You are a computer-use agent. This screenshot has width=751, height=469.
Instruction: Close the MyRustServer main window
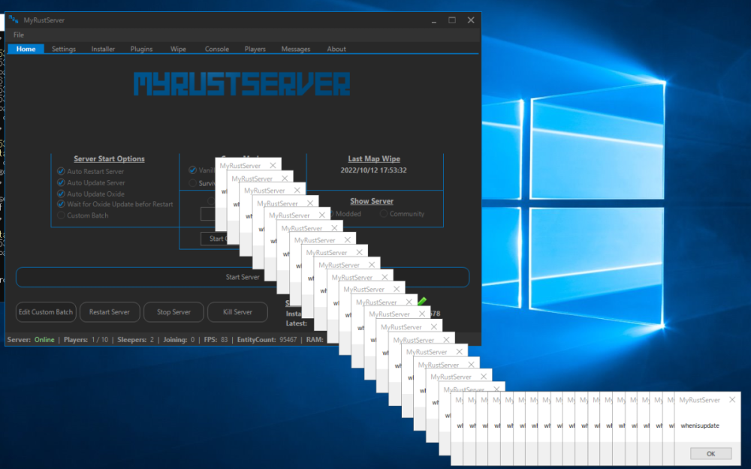(x=470, y=20)
